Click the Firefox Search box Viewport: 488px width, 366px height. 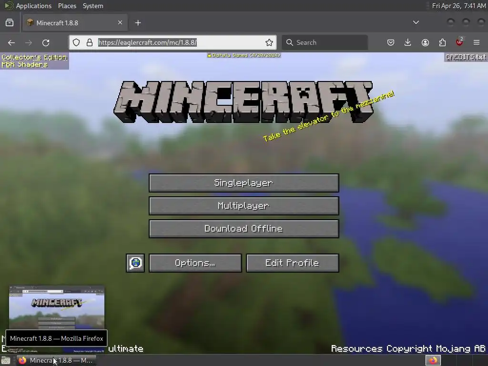pos(325,42)
